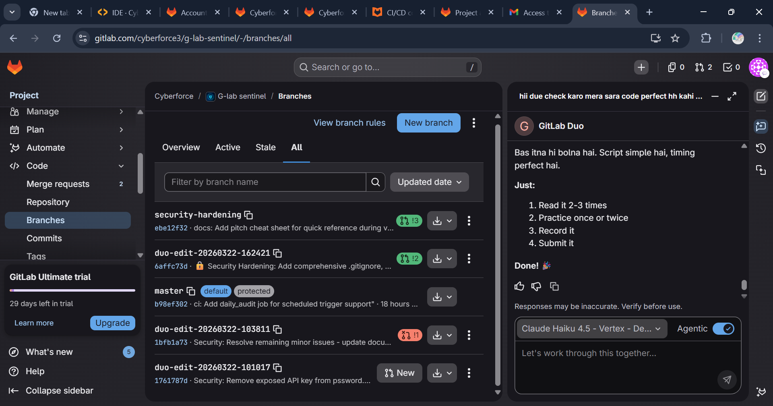Open duo-edit-20260322-103811 more actions menu
This screenshot has width=773, height=406.
tap(469, 335)
